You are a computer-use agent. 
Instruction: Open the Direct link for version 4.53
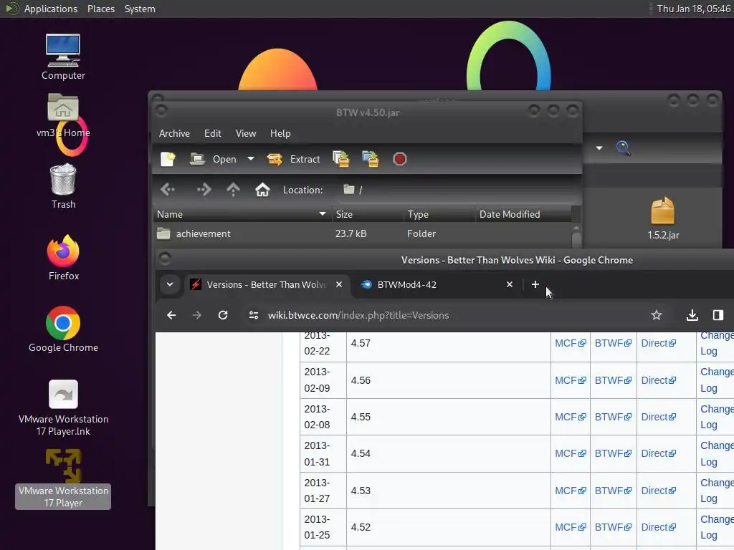pos(658,491)
